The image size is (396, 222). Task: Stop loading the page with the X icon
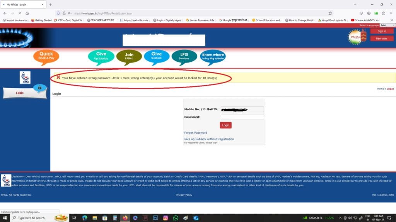coord(20,13)
